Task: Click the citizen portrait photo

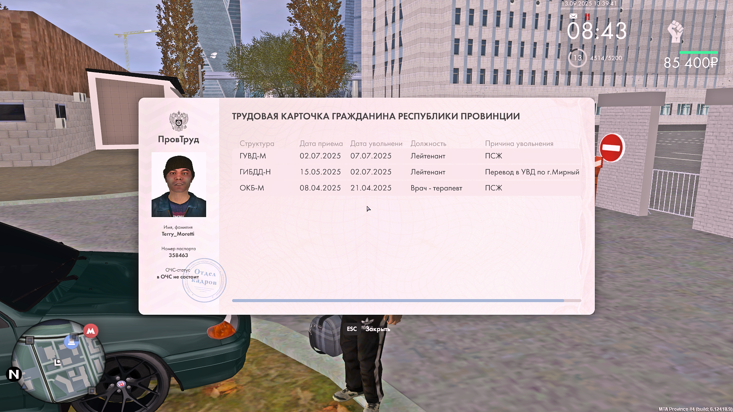Action: pyautogui.click(x=179, y=185)
